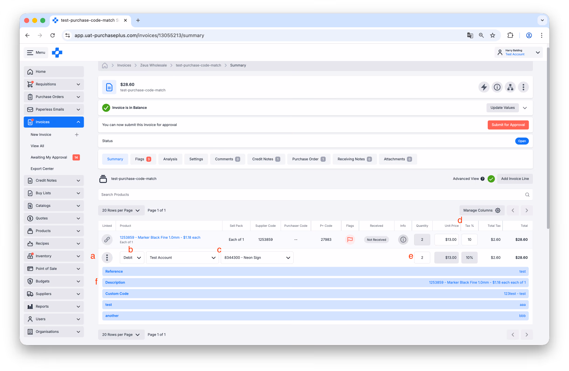The height and width of the screenshot is (371, 569).
Task: Click plus icon beside New Invoice
Action: pyautogui.click(x=77, y=135)
